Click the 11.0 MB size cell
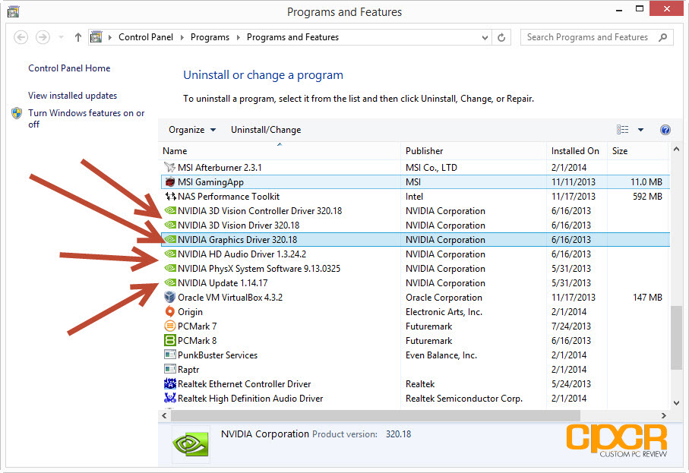The image size is (689, 473). coord(646,181)
